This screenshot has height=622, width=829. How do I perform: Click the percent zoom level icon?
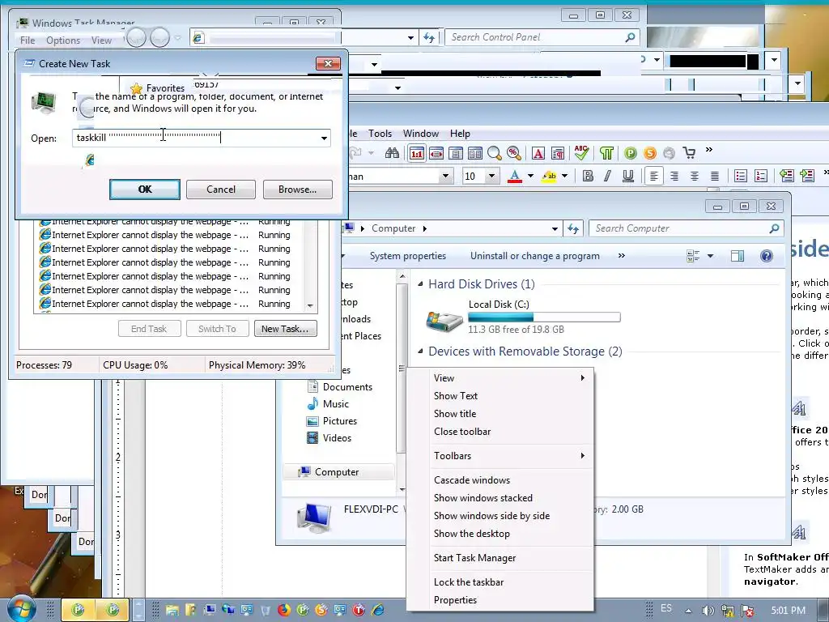(513, 153)
